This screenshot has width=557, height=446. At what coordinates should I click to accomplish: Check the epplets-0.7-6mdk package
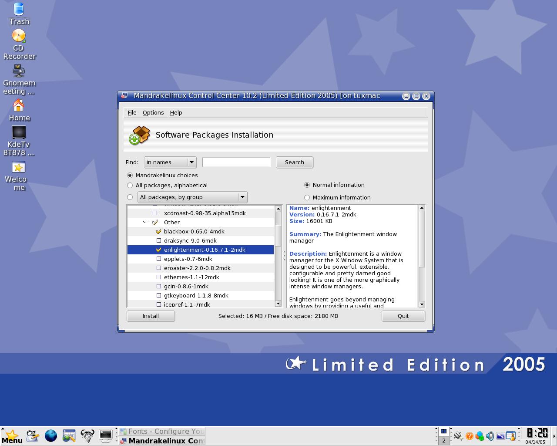[x=159, y=259]
